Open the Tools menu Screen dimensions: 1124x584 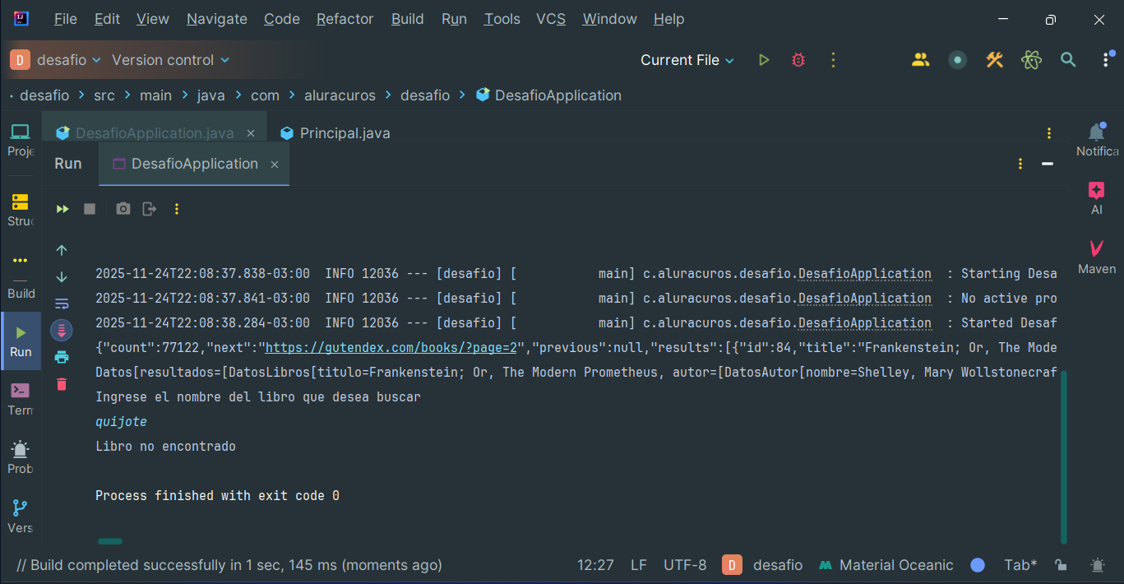coord(502,19)
